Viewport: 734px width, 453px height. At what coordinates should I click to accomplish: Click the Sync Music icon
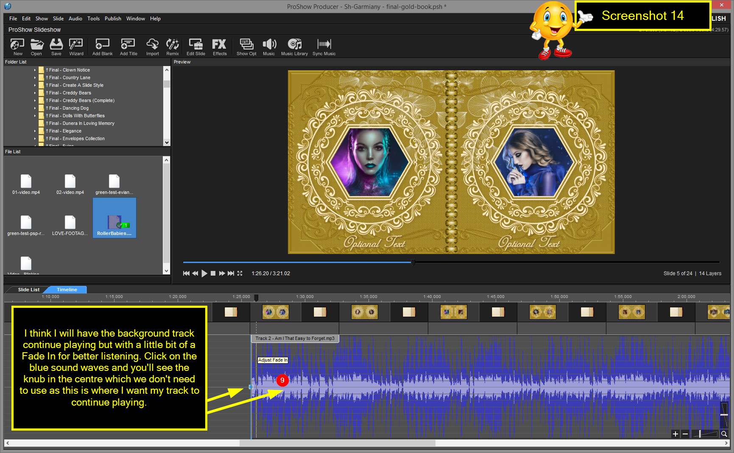coord(324,47)
